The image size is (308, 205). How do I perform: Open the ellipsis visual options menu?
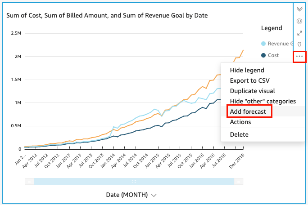point(299,57)
